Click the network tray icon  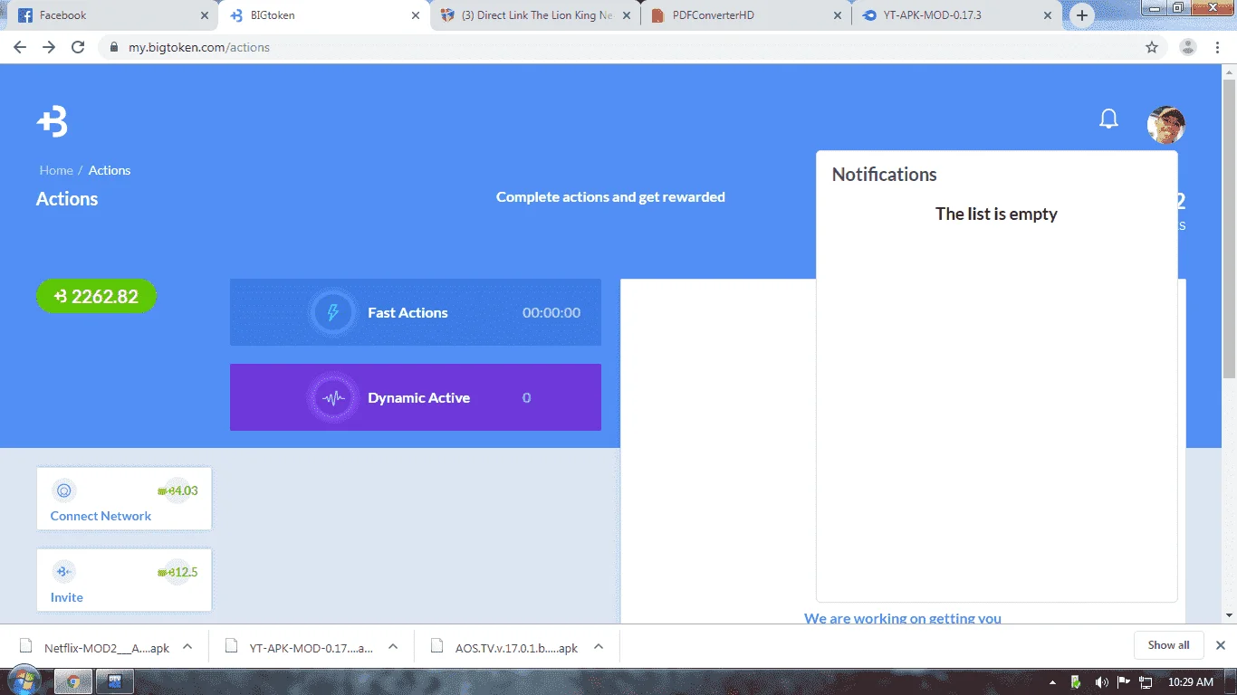click(x=1146, y=681)
